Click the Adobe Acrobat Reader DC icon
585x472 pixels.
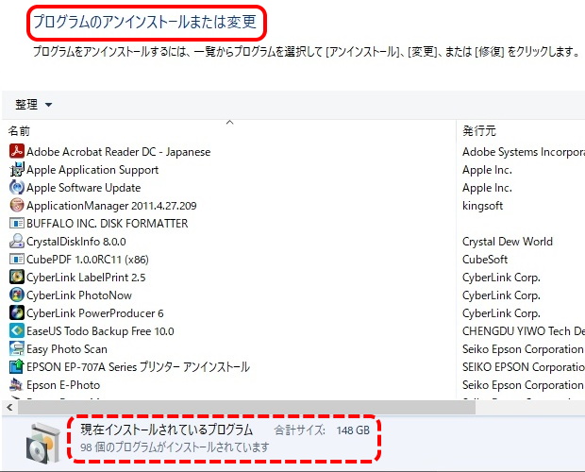click(x=16, y=151)
